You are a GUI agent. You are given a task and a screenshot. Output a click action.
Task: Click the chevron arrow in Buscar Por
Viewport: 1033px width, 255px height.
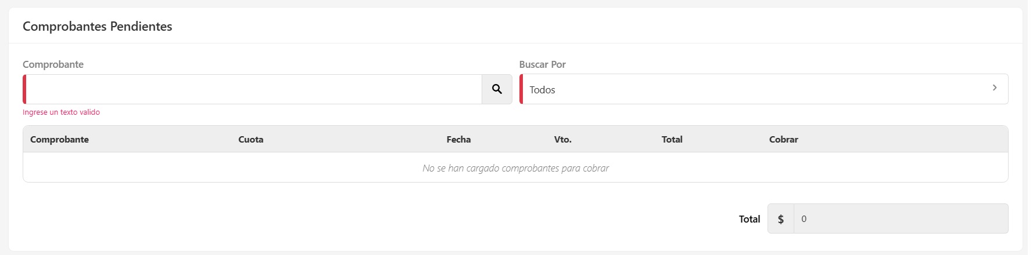tap(995, 88)
